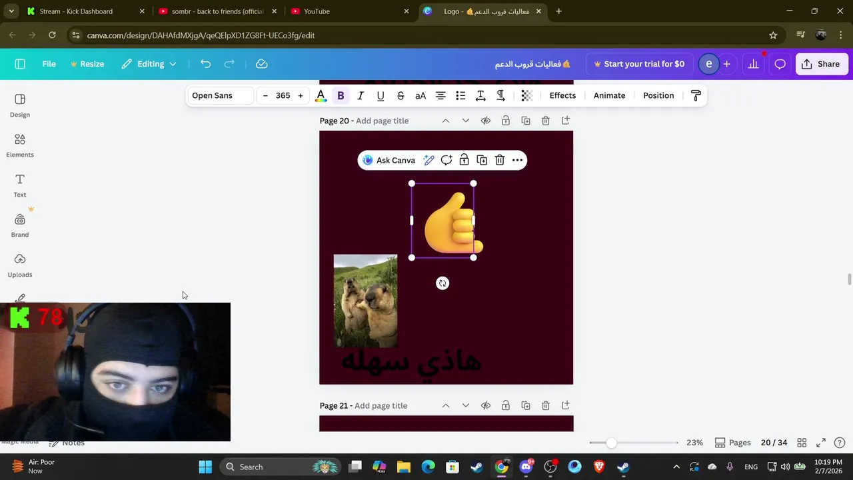This screenshot has width=853, height=480.
Task: Undo the last action
Action: pyautogui.click(x=205, y=64)
